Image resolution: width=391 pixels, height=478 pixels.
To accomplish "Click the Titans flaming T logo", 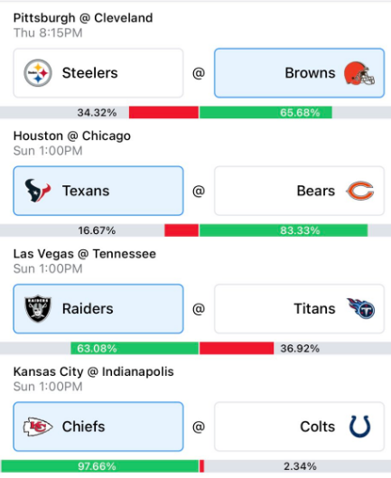I will pyautogui.click(x=361, y=308).
